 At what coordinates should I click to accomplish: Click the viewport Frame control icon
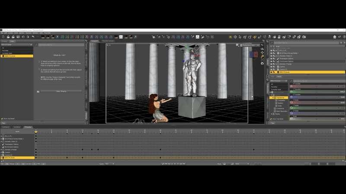click(x=262, y=60)
